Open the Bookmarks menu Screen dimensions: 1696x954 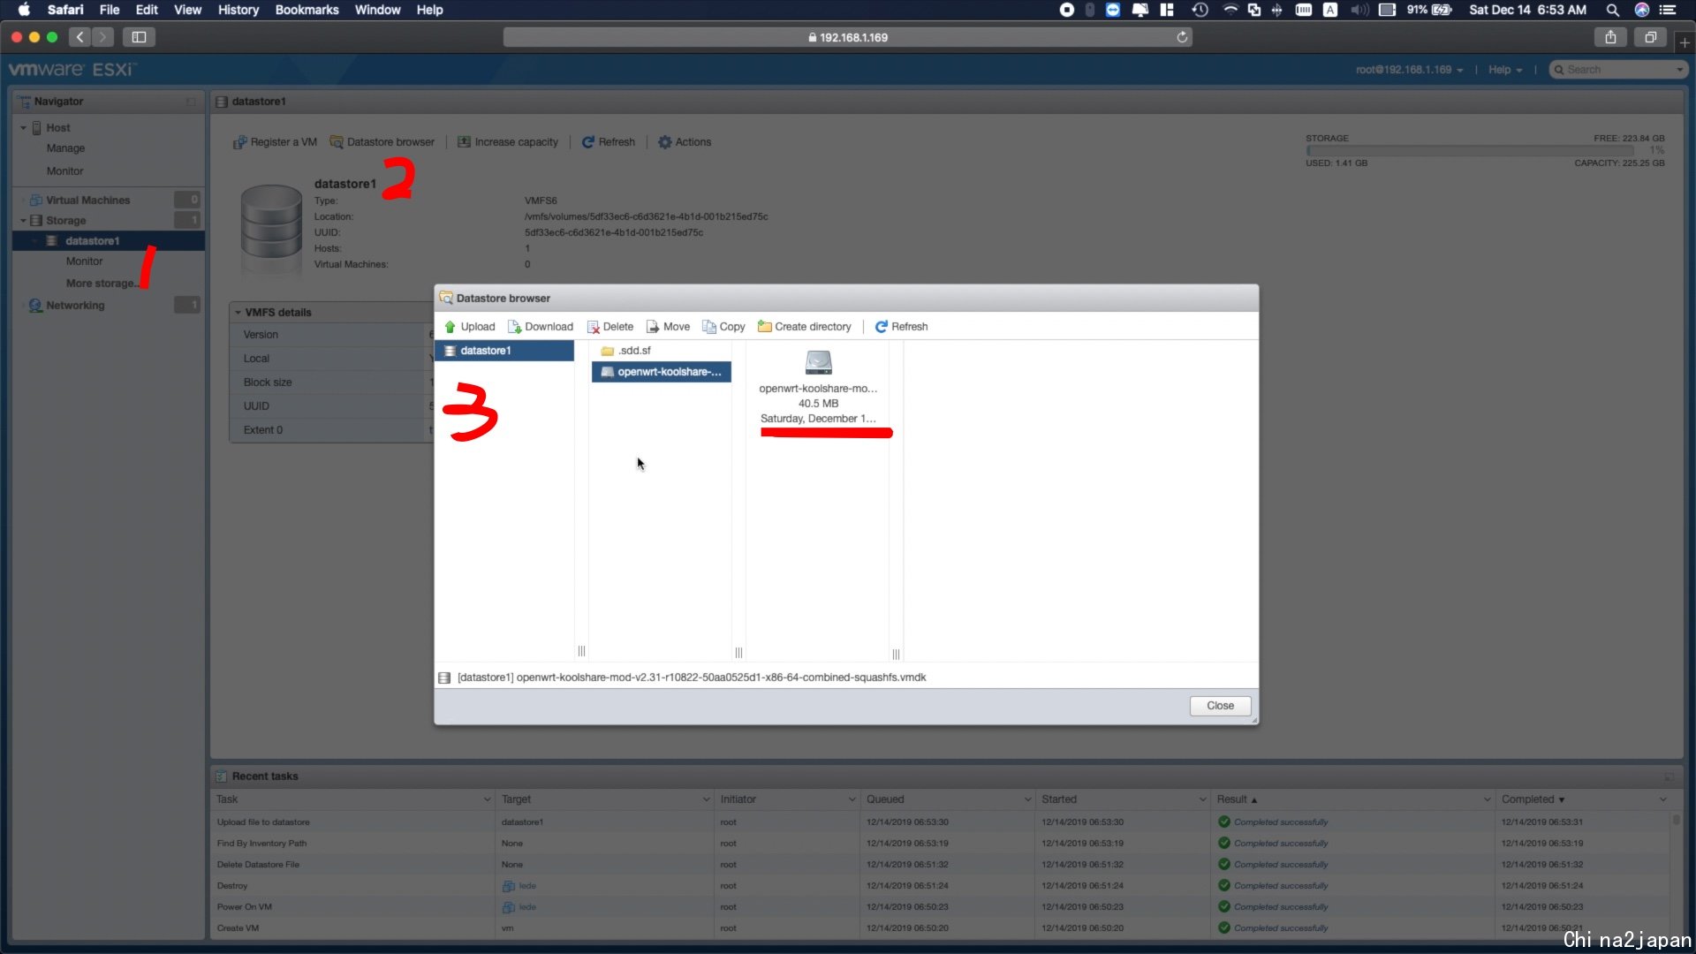(307, 10)
